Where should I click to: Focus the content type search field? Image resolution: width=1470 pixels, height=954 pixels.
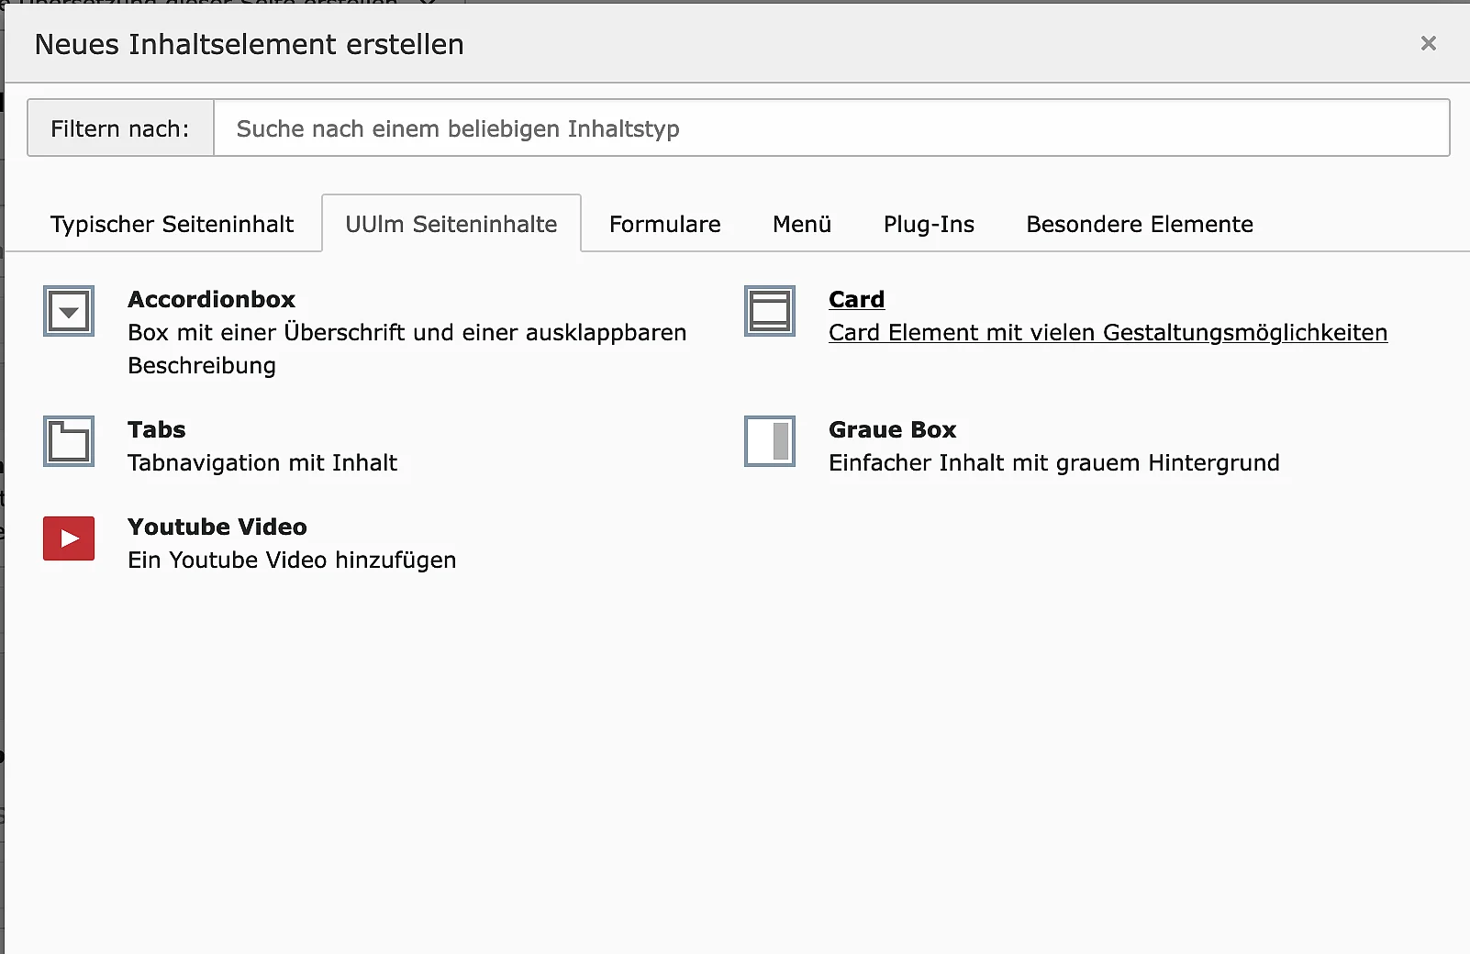(x=831, y=128)
